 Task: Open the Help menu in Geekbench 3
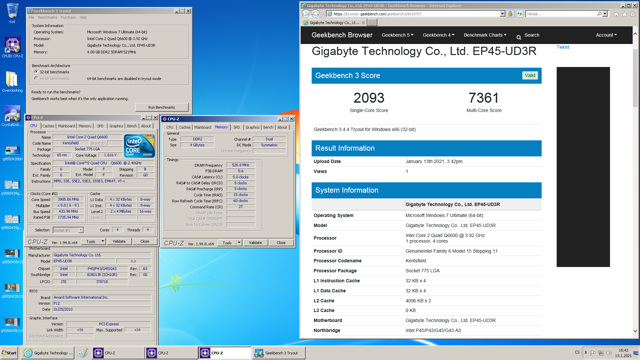coord(83,17)
